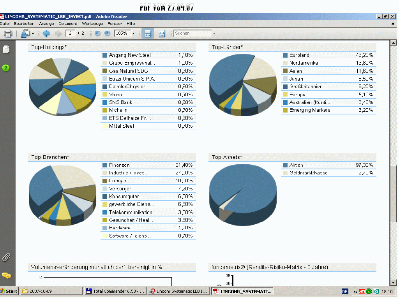
Task: Open the meeting icon dropdown arrow
Action: click(x=33, y=33)
